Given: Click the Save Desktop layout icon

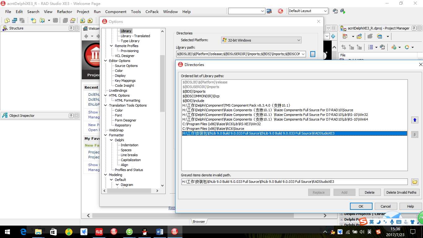Looking at the screenshot, I should (x=335, y=11).
